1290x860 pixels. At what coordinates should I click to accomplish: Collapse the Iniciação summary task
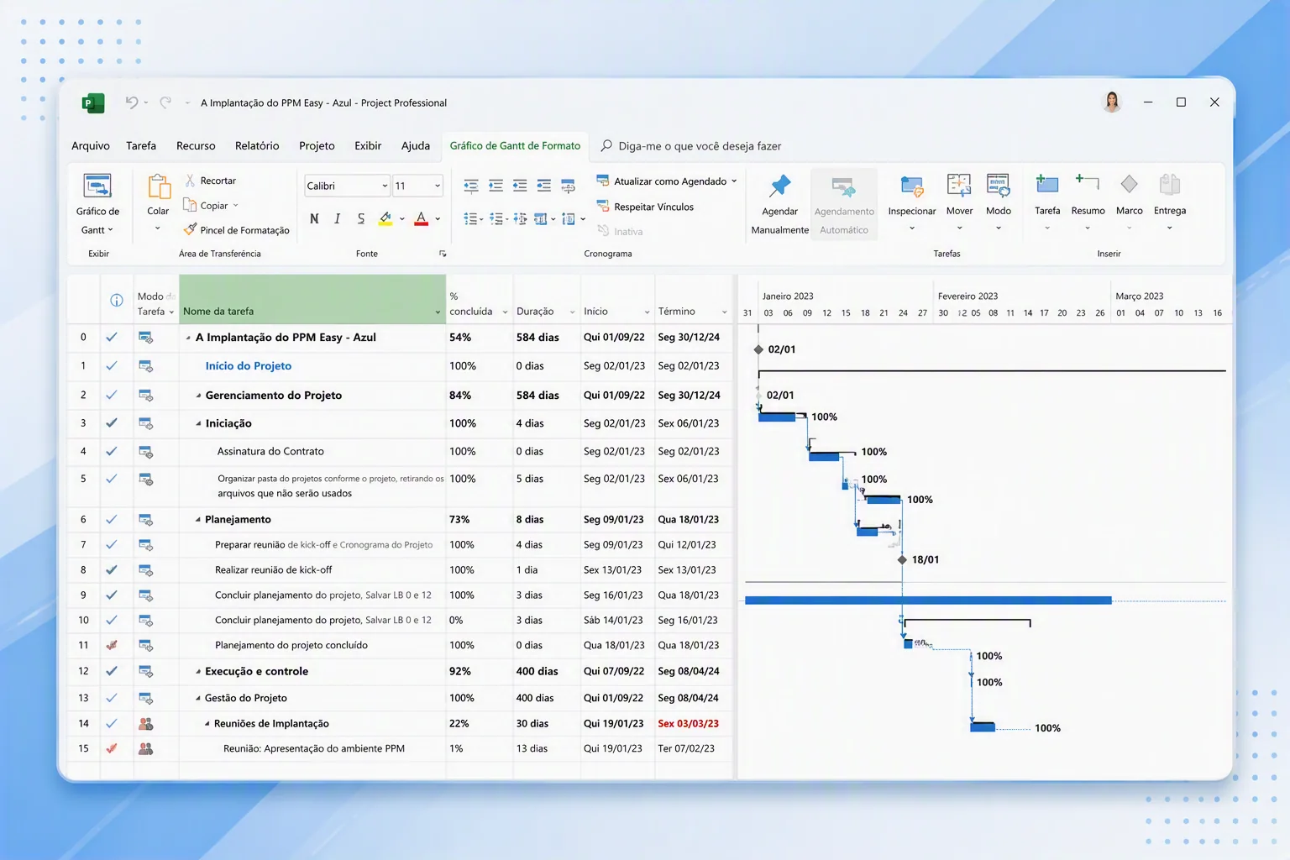[x=199, y=424]
